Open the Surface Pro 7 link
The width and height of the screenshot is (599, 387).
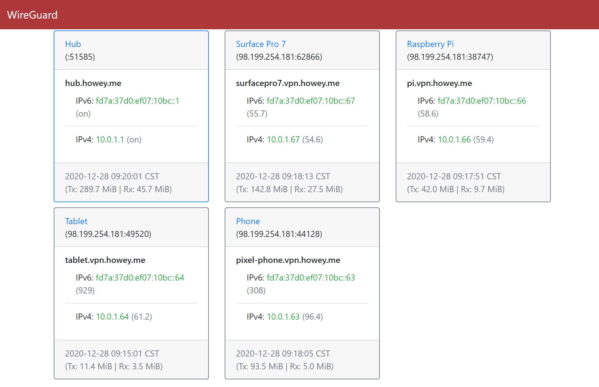[260, 44]
